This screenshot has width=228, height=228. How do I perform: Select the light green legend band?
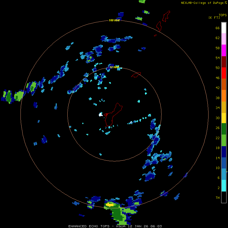224,140
